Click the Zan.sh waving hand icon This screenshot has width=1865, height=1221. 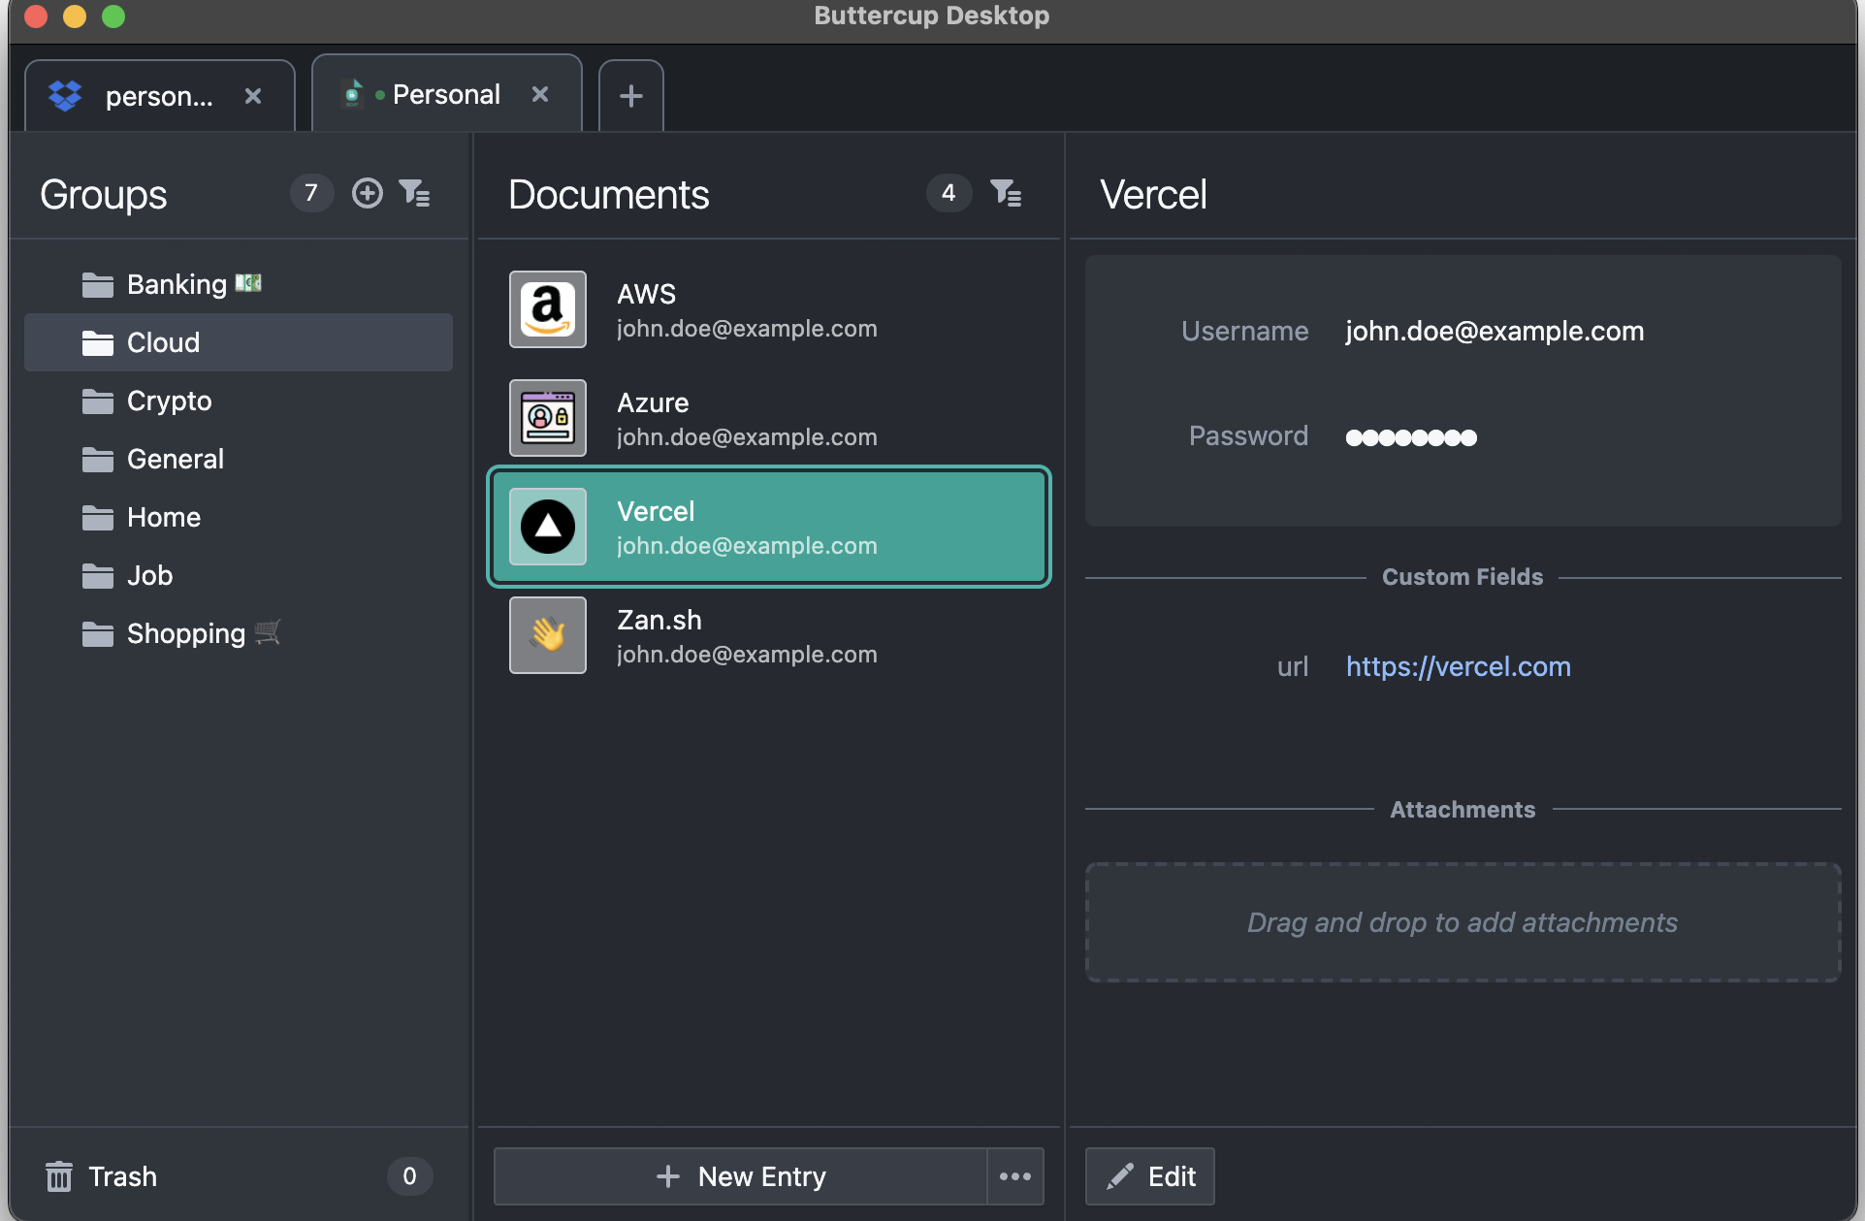click(x=548, y=635)
